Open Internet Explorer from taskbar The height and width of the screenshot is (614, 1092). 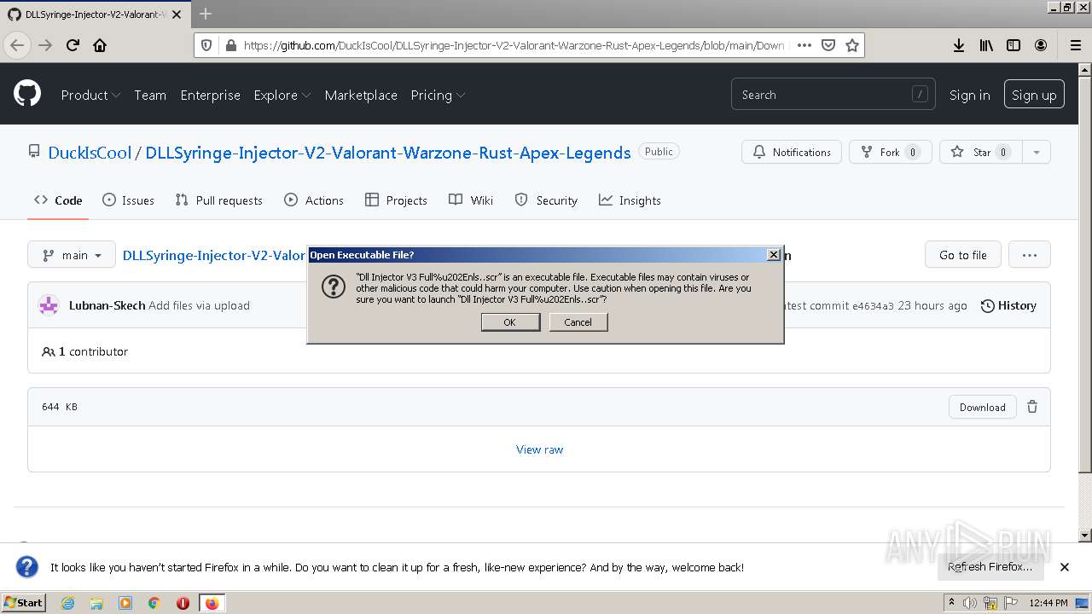[x=68, y=603]
